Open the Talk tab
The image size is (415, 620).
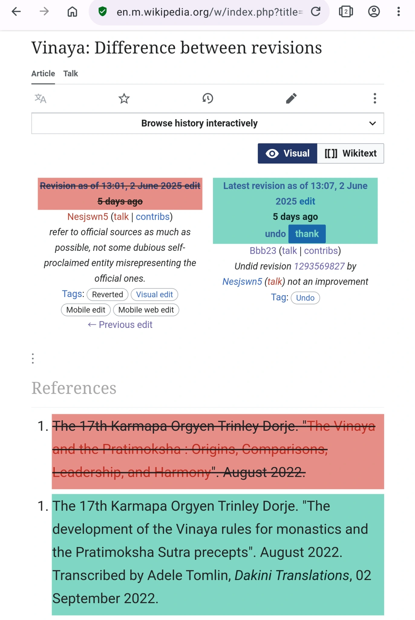click(70, 74)
